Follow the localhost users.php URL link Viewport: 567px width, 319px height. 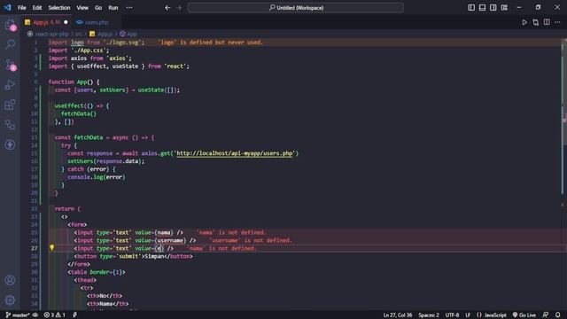[234, 153]
